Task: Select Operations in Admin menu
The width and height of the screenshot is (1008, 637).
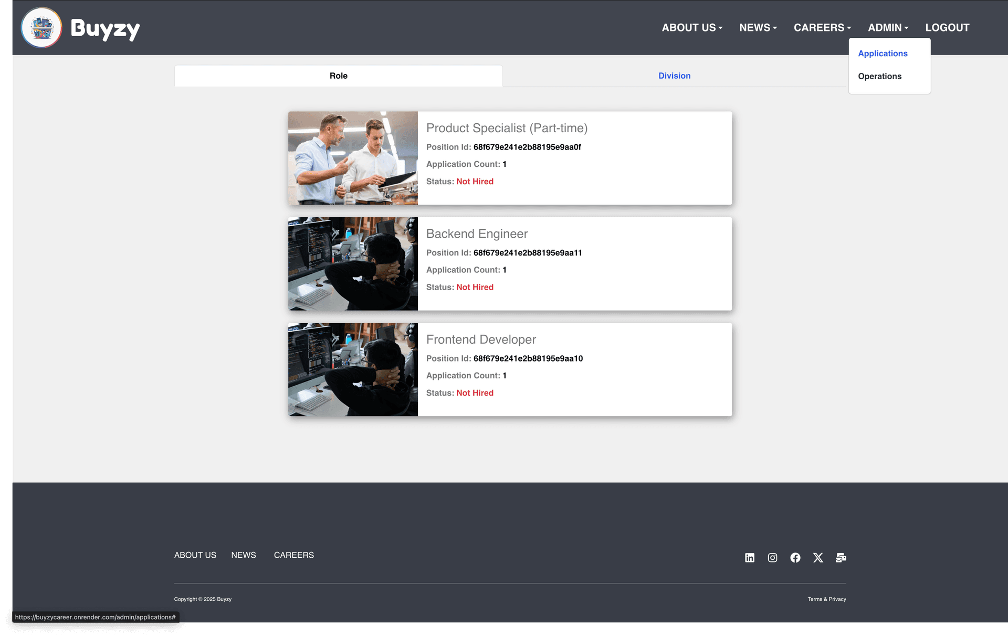Action: (x=879, y=77)
